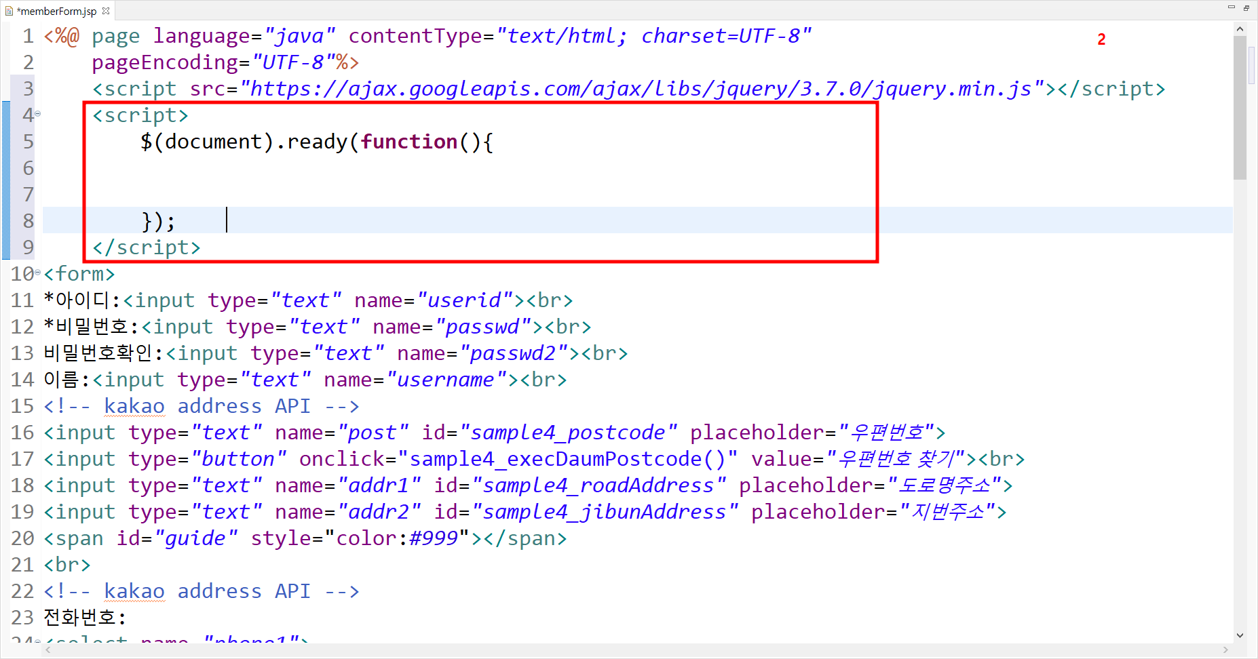Click the kakao comment on line 15
The width and height of the screenshot is (1258, 659).
click(x=202, y=406)
